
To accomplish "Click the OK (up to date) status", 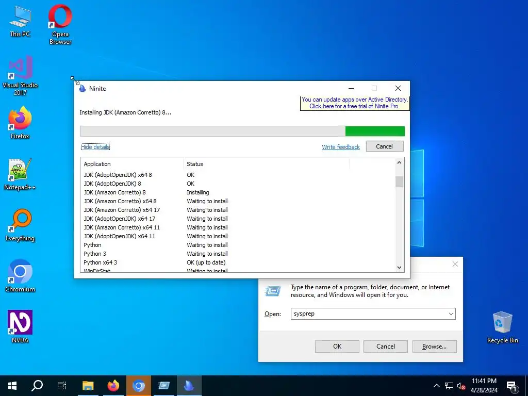I will tap(206, 262).
